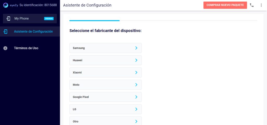The height and width of the screenshot is (125, 267).
Task: Click COMPRAR NUEVO PAQUETE button
Action: point(225,5)
